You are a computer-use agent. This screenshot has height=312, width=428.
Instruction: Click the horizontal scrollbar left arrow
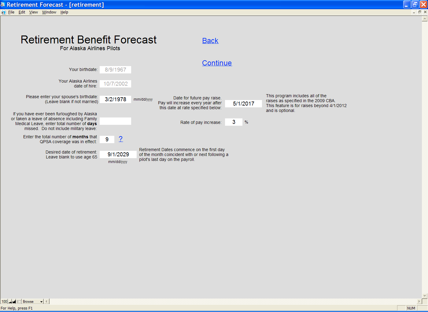(47, 302)
